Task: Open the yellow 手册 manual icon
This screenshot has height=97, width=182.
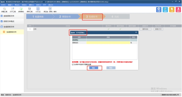Action: click(x=172, y=10)
